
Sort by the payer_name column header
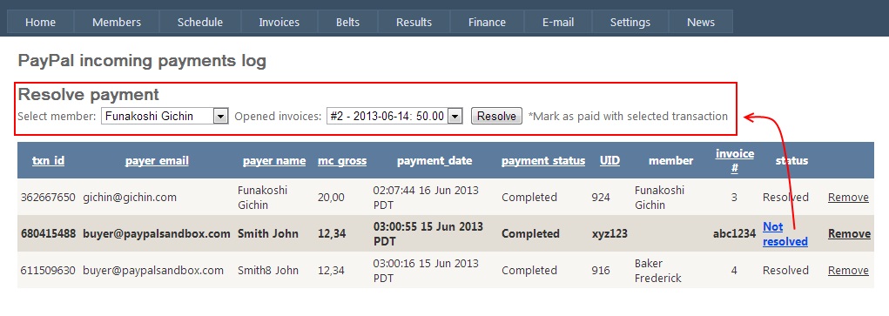pos(274,160)
